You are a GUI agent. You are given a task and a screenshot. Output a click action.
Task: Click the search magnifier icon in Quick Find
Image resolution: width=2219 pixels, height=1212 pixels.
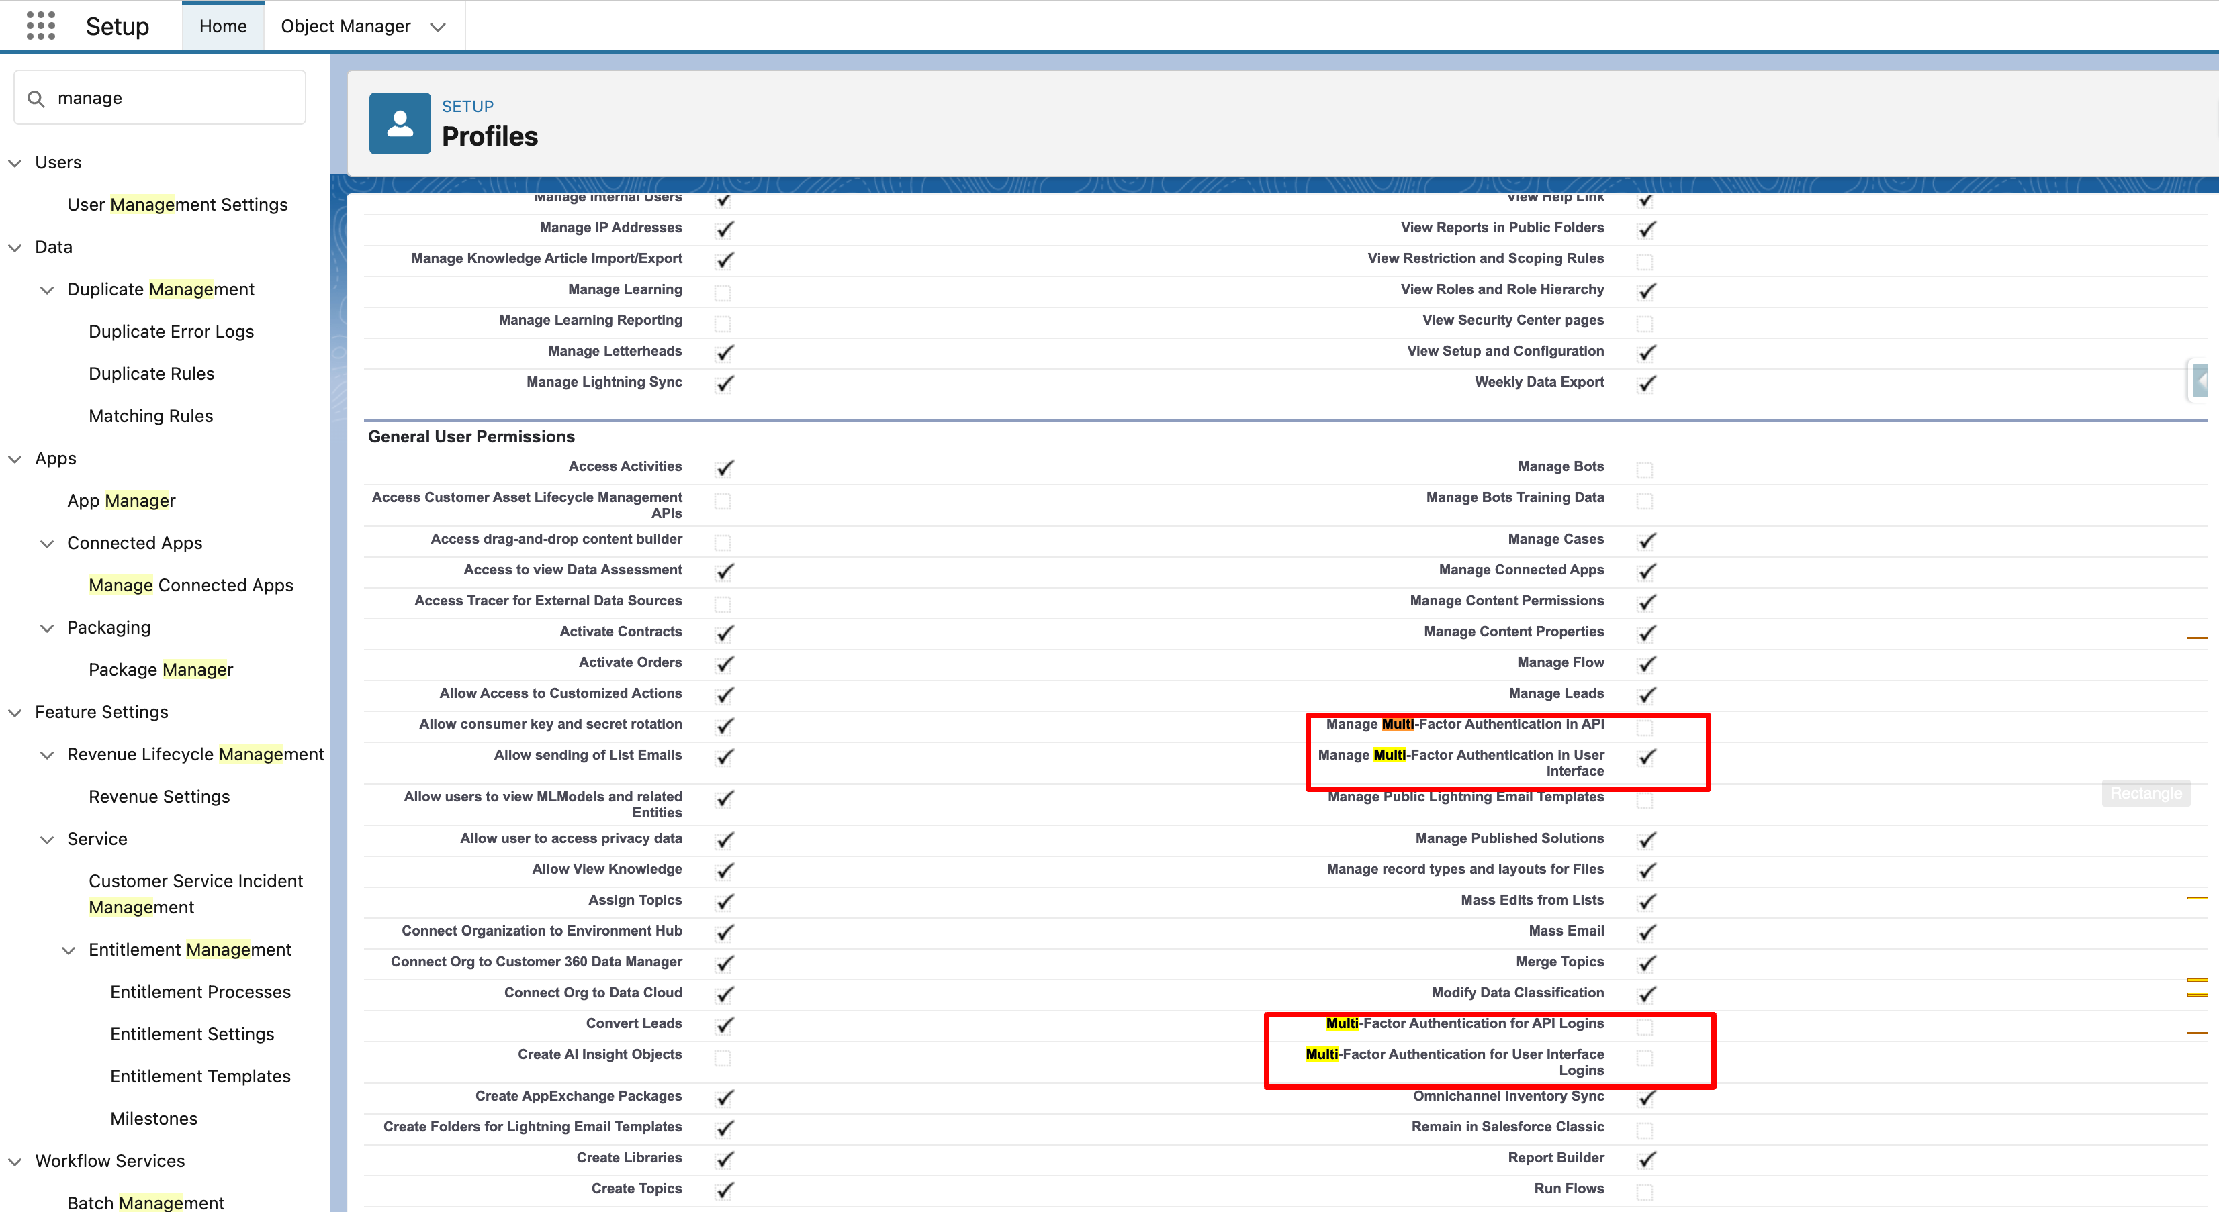[36, 99]
